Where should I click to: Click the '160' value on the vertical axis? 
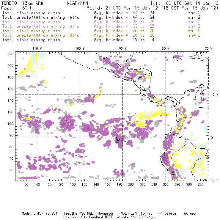pyautogui.click(x=10, y=89)
